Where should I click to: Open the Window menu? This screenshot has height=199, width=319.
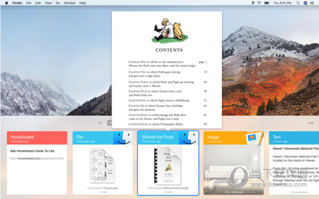[x=70, y=3]
